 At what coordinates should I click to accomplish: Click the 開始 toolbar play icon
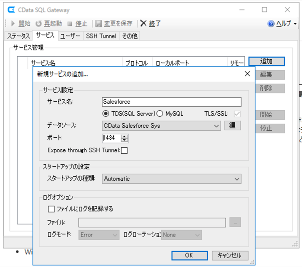[x=13, y=24]
